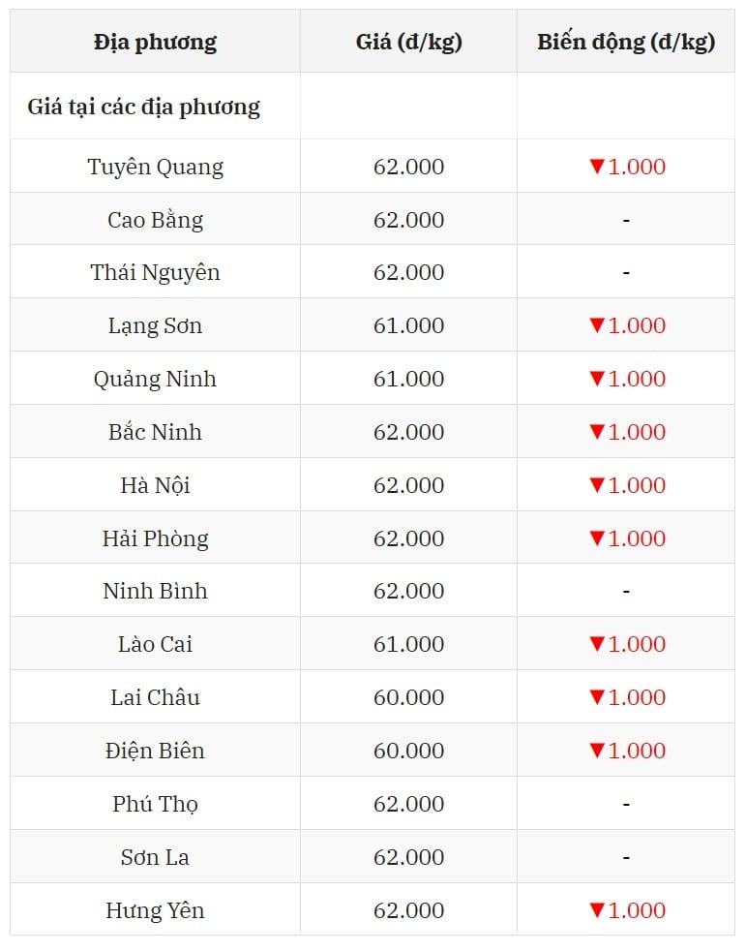Click the red triangle in Hưng Yên row
This screenshot has width=746, height=952.
click(x=597, y=910)
